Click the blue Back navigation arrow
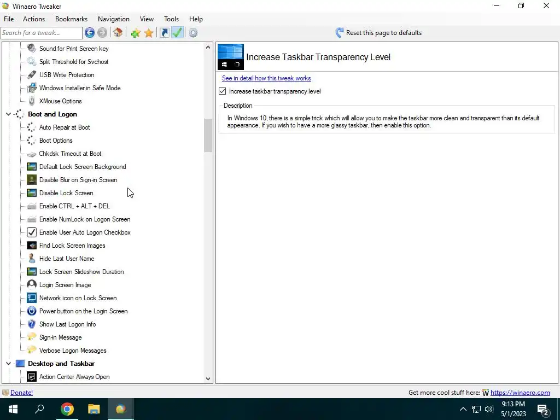 pyautogui.click(x=90, y=33)
